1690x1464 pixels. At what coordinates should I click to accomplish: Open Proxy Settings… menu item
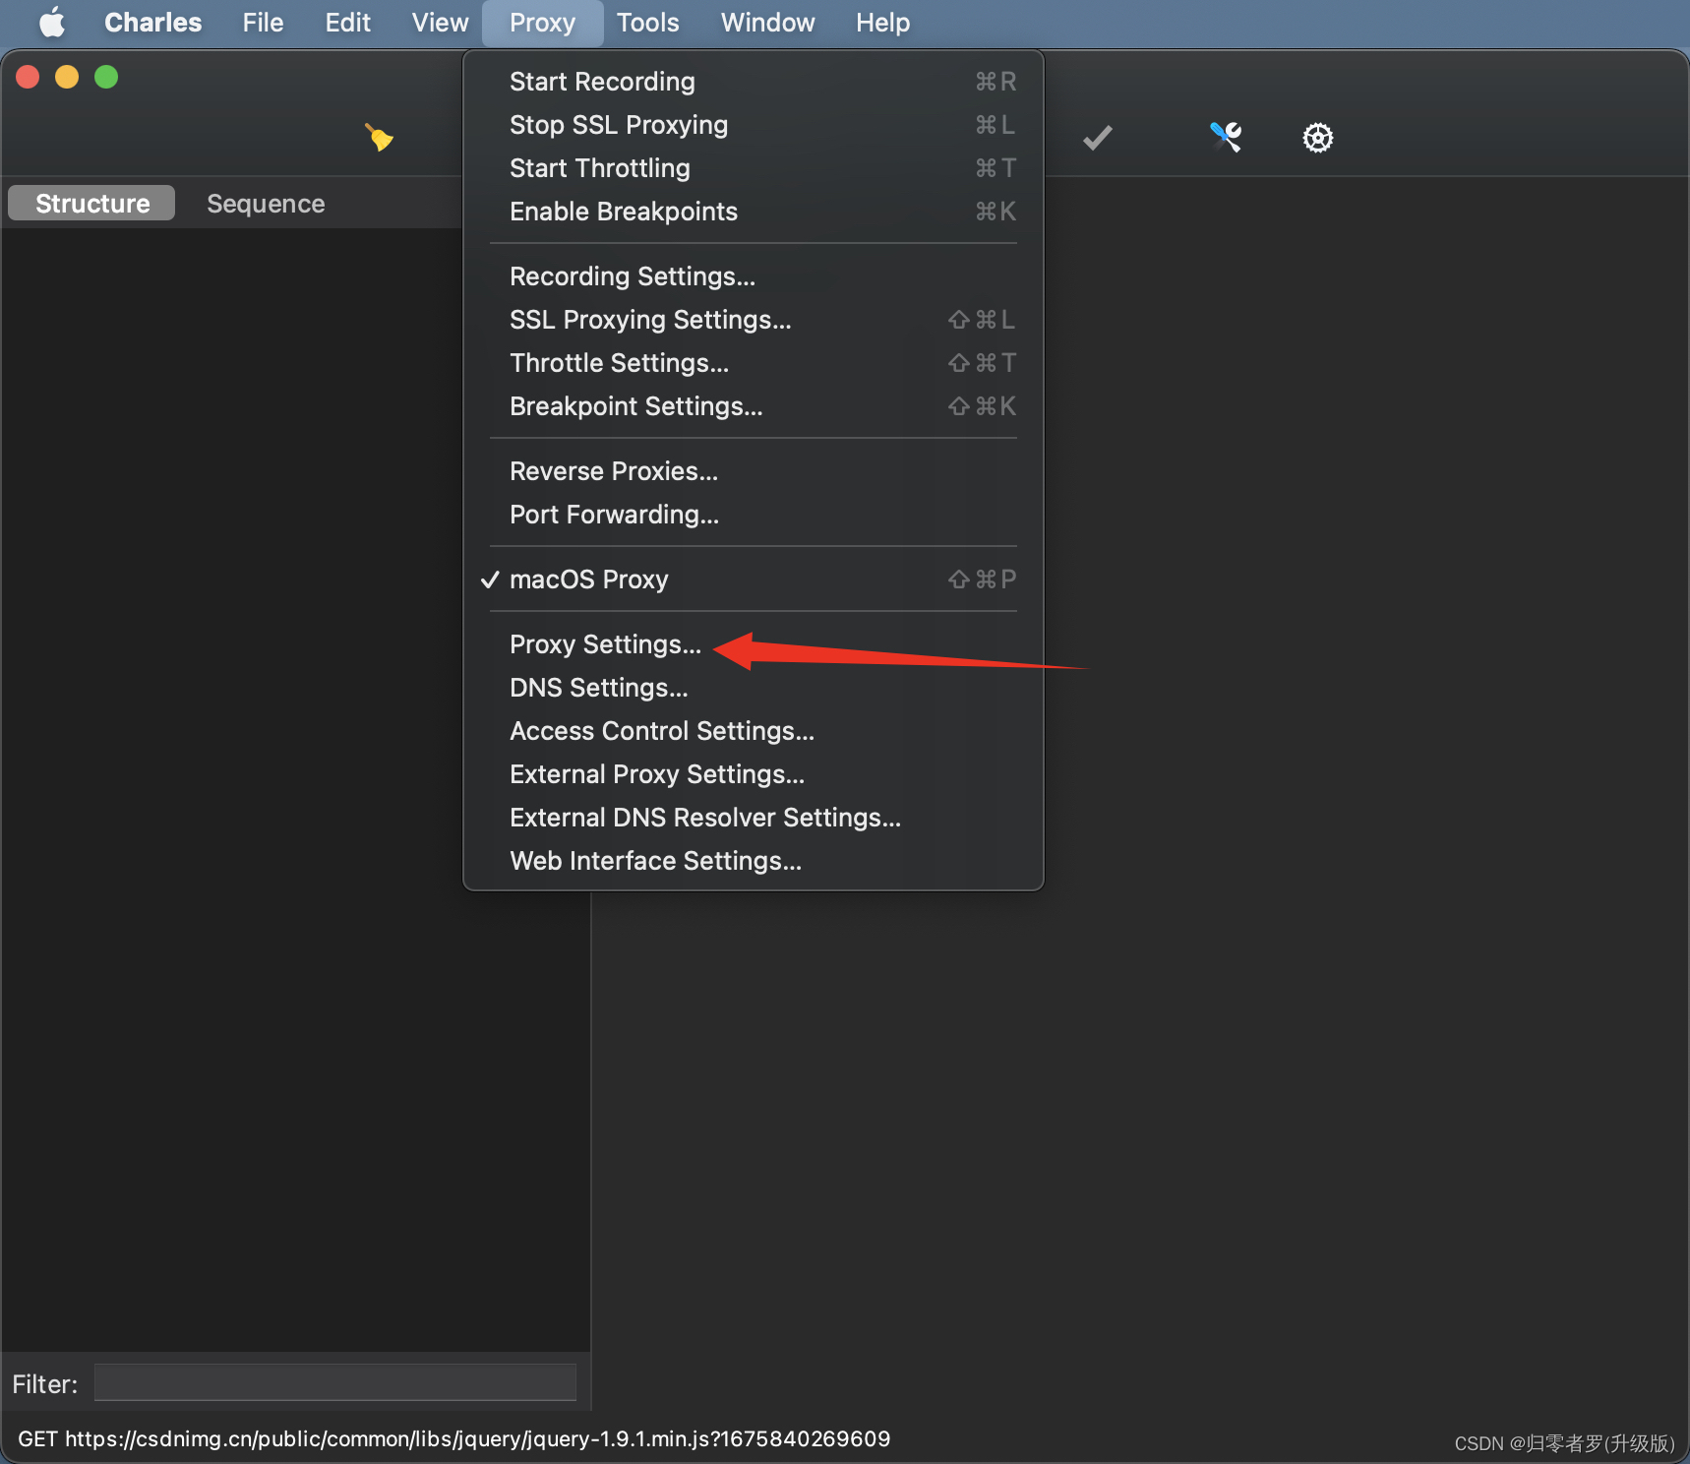[x=754, y=644]
